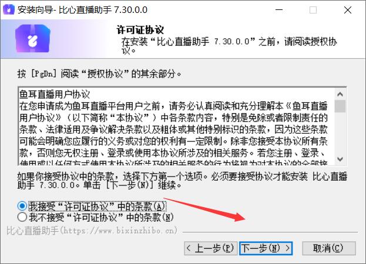Close the installer window with the X
The width and height of the screenshot is (366, 264).
click(x=348, y=10)
